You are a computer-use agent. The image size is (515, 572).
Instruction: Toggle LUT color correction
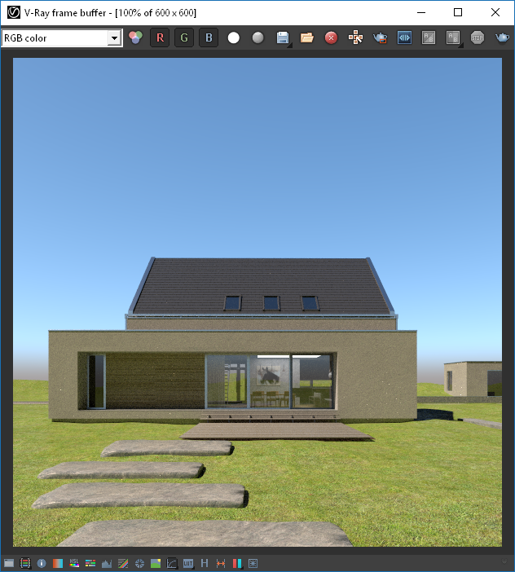[188, 563]
